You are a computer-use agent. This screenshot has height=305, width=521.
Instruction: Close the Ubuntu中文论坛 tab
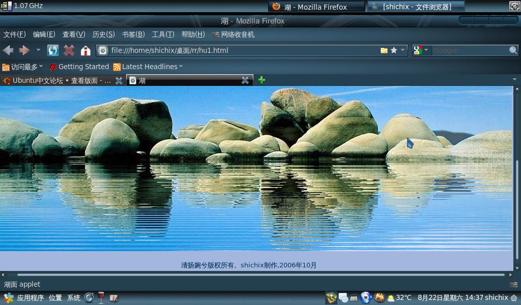click(x=119, y=81)
